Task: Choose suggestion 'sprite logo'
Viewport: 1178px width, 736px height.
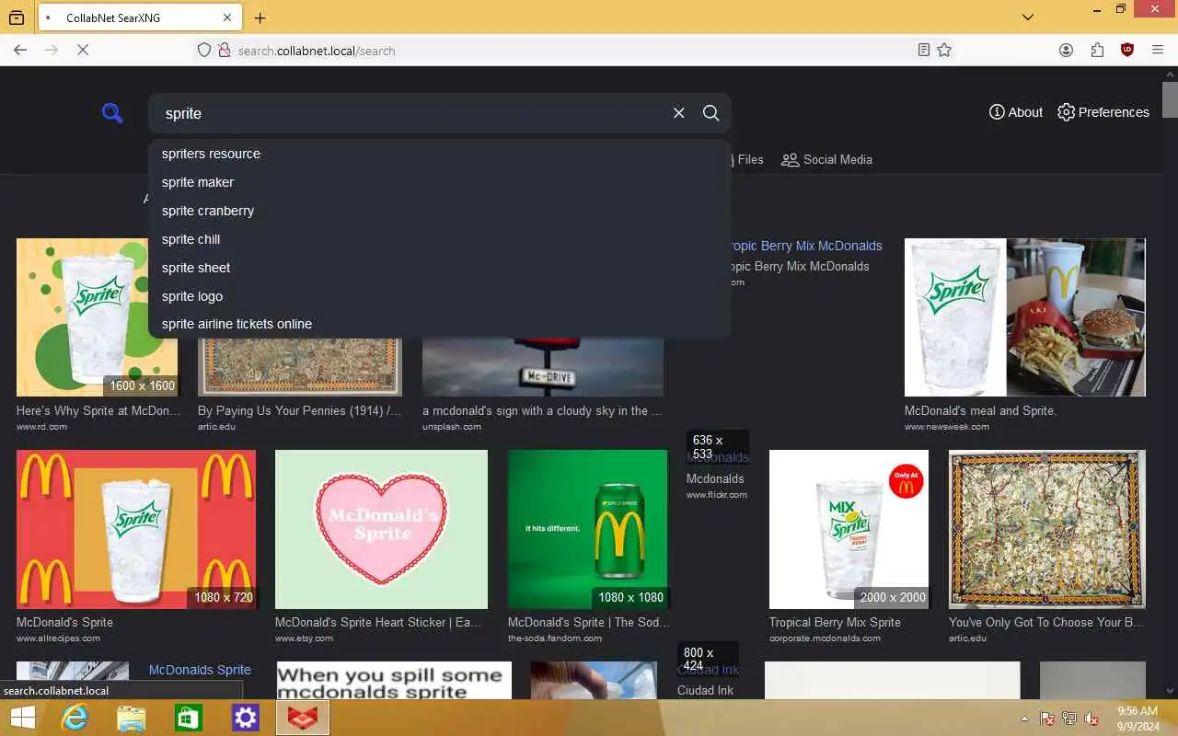Action: pyautogui.click(x=440, y=296)
